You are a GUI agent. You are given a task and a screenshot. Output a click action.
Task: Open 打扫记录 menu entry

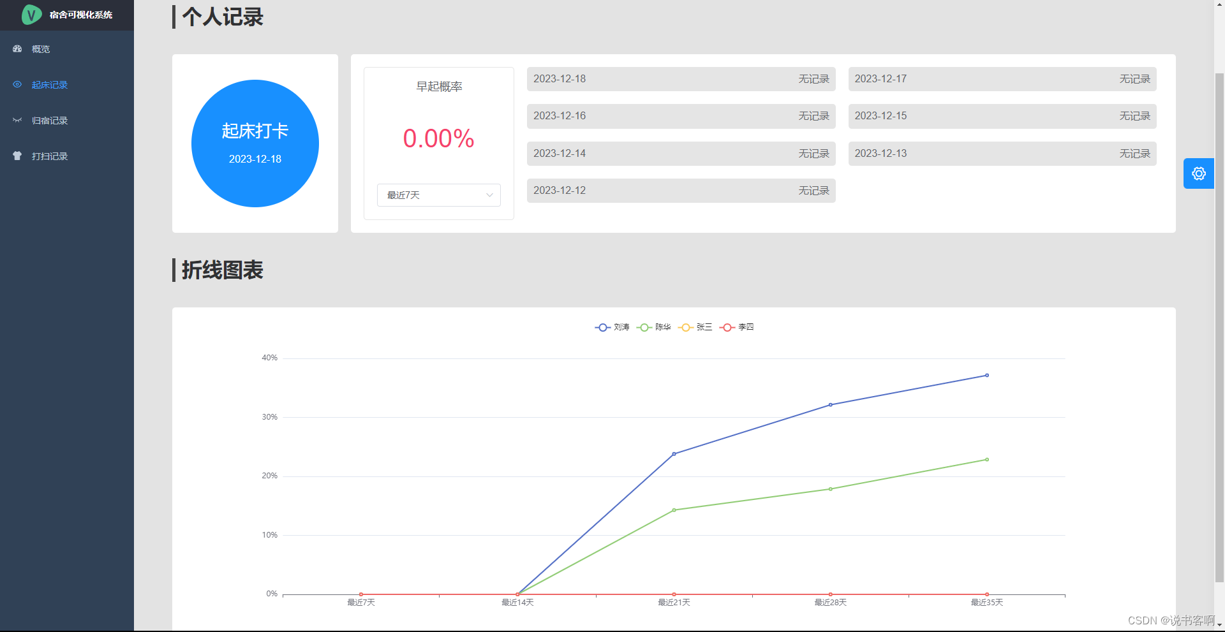[67, 156]
